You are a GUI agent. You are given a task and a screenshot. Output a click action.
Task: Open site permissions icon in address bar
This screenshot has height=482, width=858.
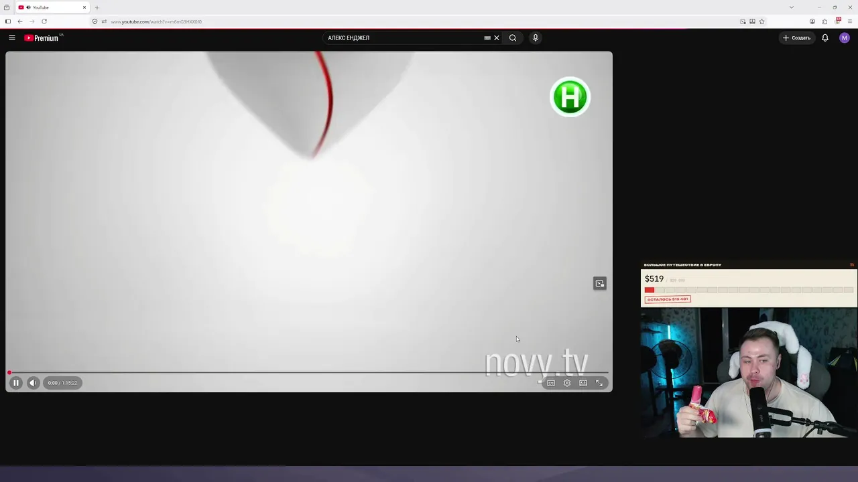pyautogui.click(x=104, y=21)
